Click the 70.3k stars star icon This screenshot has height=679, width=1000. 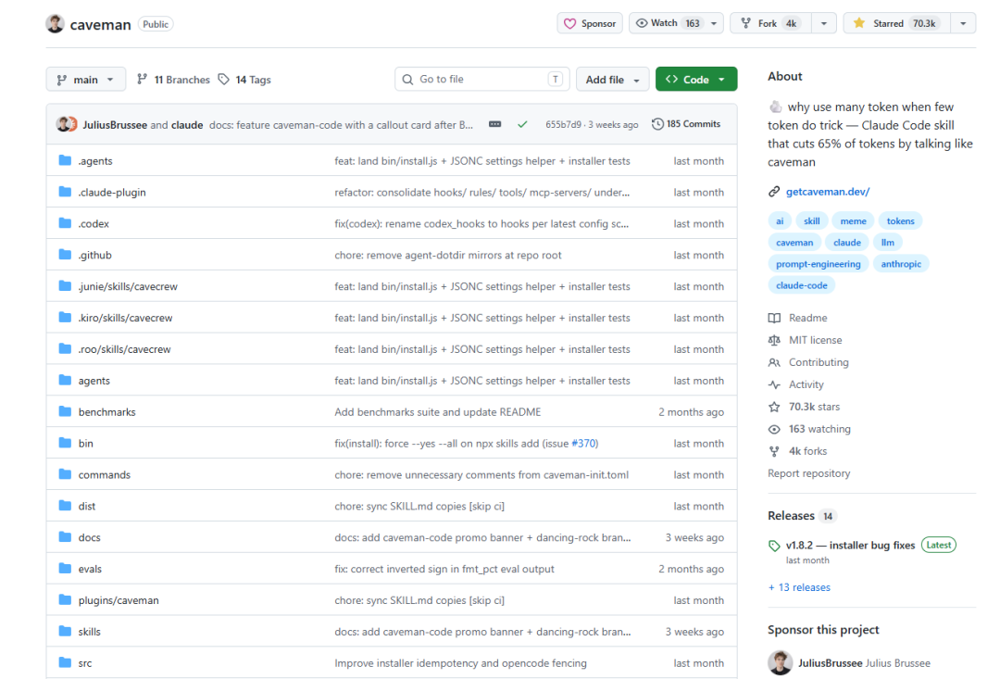pos(774,407)
